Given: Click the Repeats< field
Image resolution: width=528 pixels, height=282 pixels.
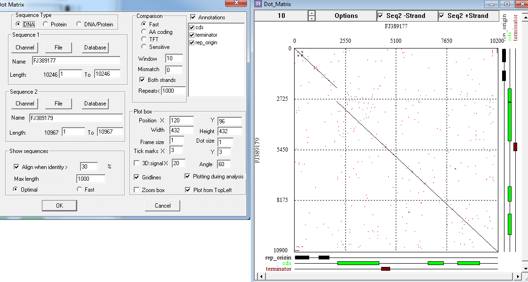Looking at the screenshot, I should [x=173, y=91].
